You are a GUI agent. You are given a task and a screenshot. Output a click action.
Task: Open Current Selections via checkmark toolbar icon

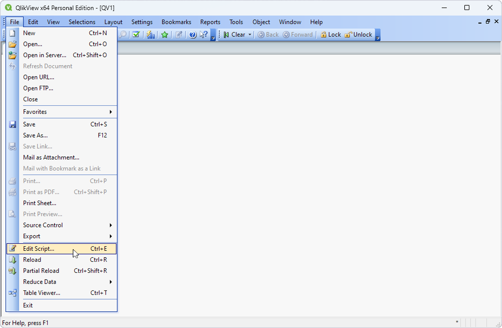136,34
